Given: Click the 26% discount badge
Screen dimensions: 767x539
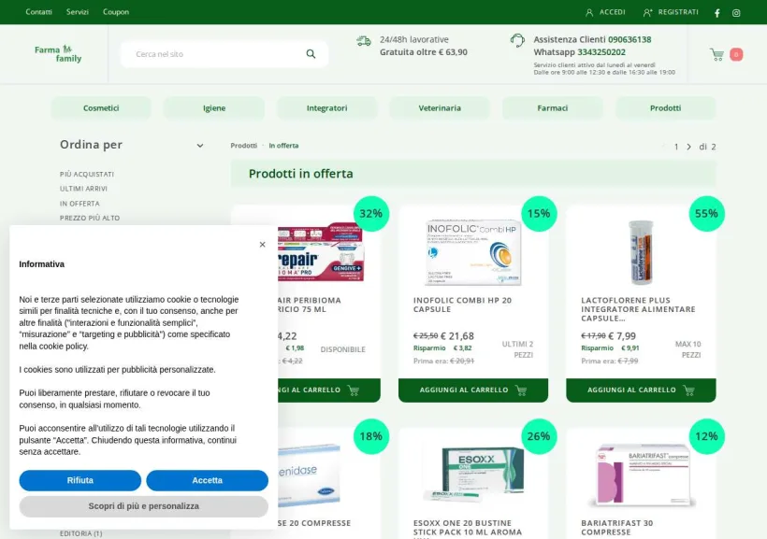Looking at the screenshot, I should tap(539, 436).
